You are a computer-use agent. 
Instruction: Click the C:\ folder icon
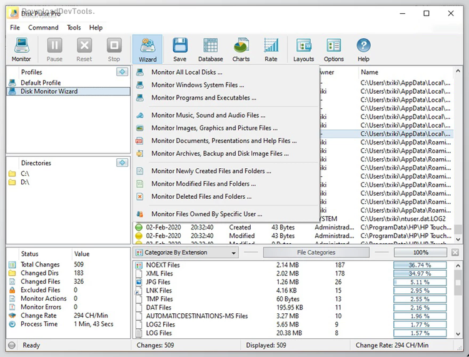[x=13, y=173]
